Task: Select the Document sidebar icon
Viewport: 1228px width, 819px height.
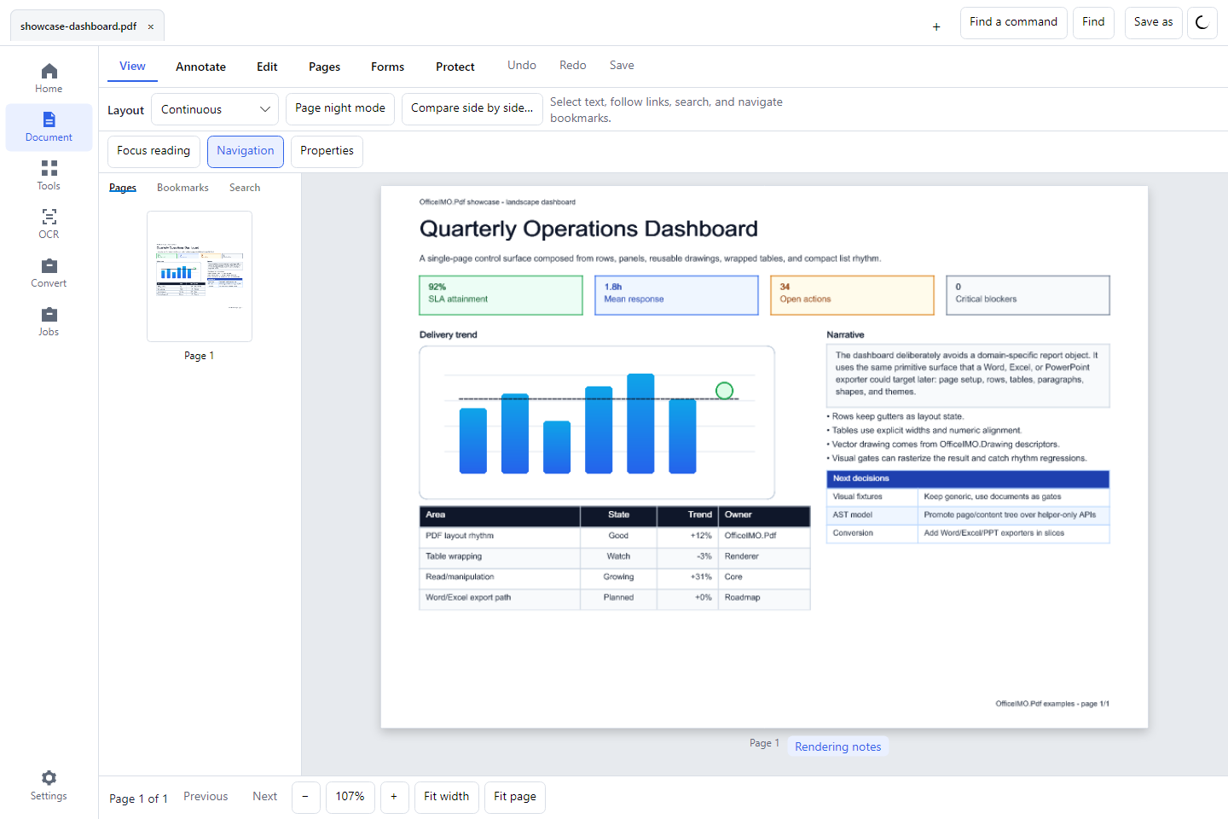Action: (x=49, y=119)
